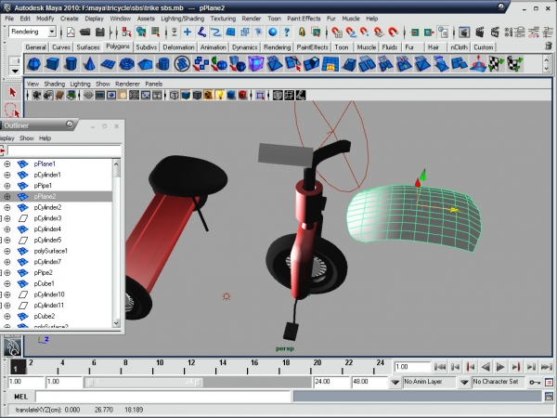Viewport: 557px width, 418px height.
Task: Toggle the isolate select icon in panel toolbar
Action: pos(260,95)
